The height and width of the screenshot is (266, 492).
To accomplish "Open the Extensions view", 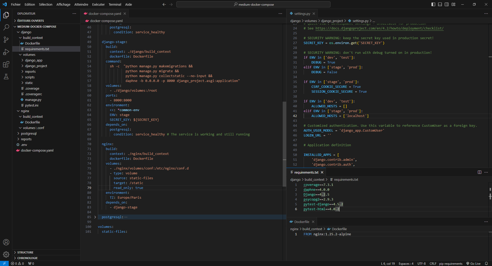I will [6, 64].
